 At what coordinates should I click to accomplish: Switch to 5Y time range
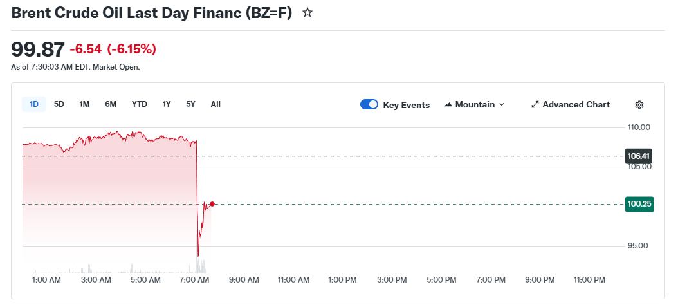tap(190, 104)
